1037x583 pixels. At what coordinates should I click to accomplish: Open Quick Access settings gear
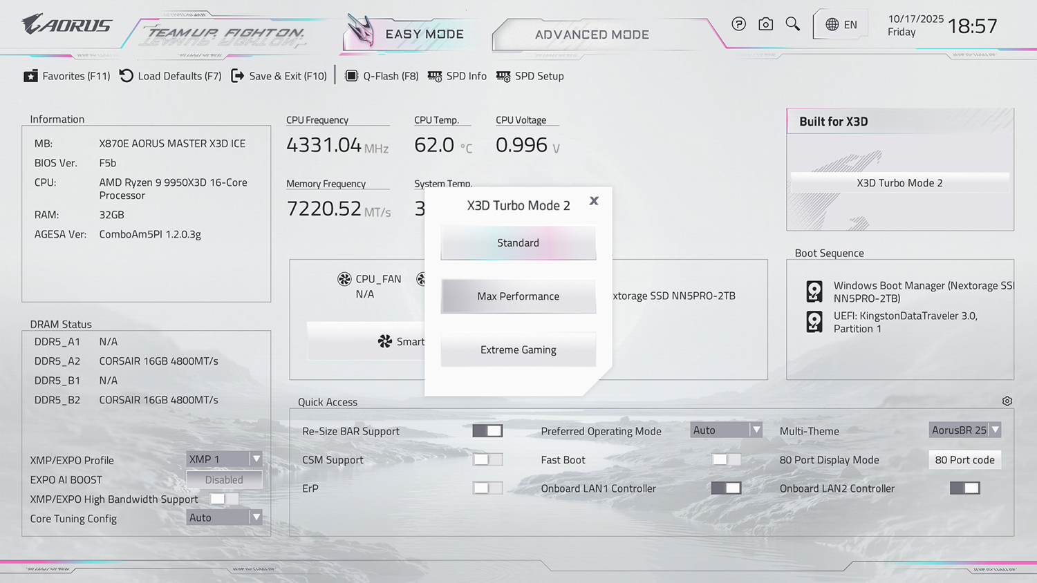point(1007,401)
